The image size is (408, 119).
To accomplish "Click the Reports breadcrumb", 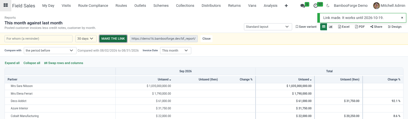I will point(10,18).
